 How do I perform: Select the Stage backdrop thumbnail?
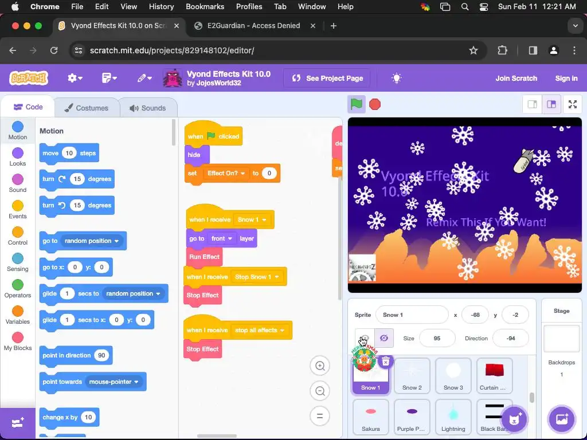pos(562,339)
